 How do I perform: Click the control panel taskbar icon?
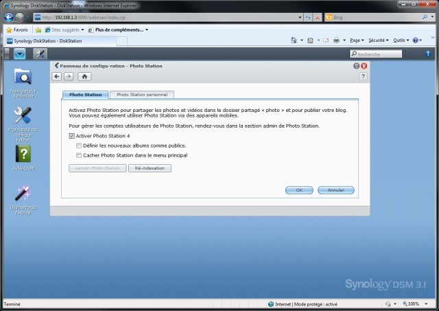pyautogui.click(x=40, y=54)
